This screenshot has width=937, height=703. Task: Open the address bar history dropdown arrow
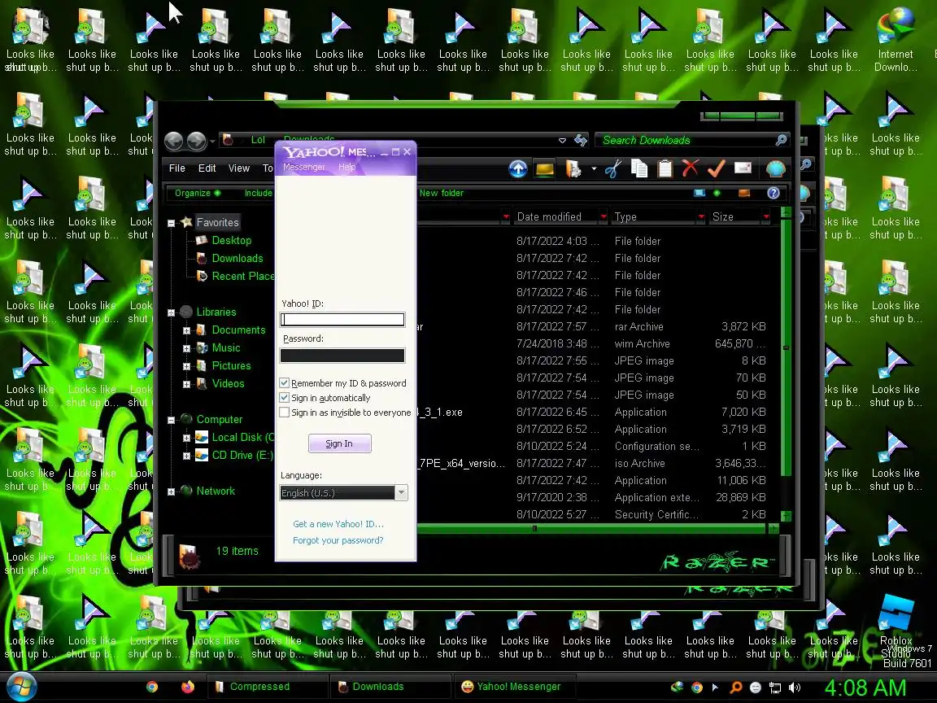(562, 141)
